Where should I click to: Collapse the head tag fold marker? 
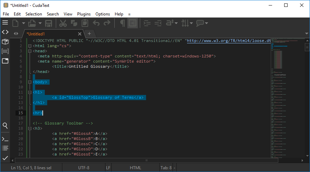[30, 51]
